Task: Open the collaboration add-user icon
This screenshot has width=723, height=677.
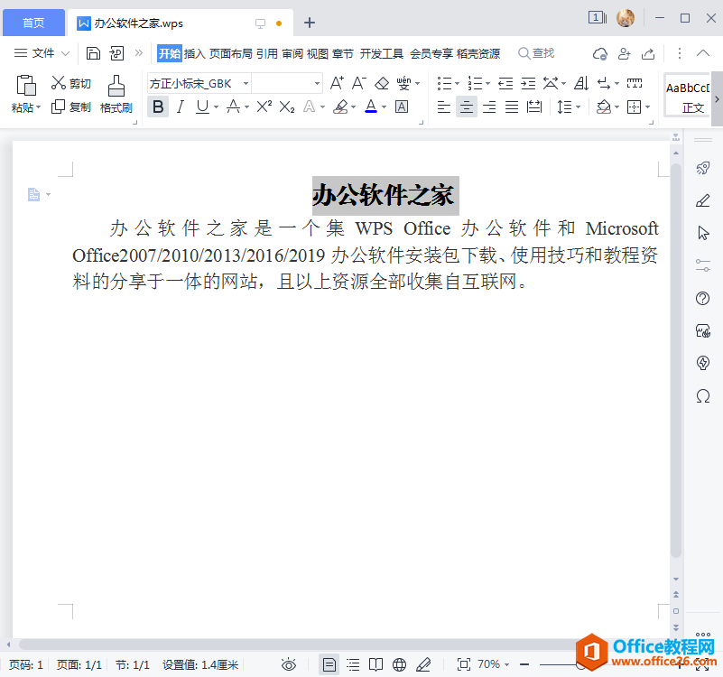Action: 624,53
